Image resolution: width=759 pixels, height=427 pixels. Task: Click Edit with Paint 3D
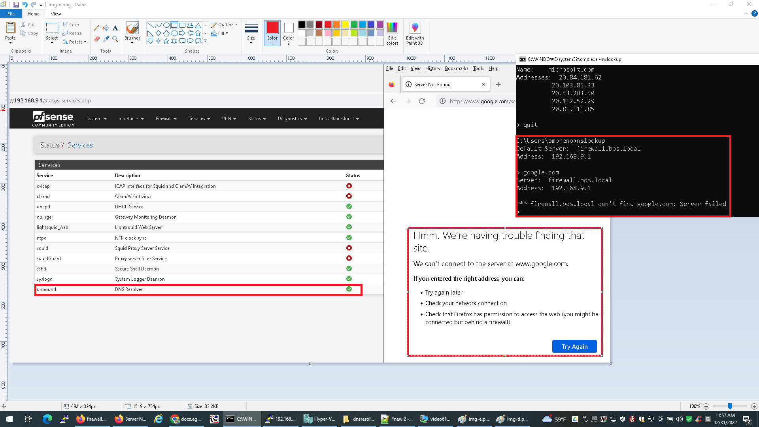415,33
